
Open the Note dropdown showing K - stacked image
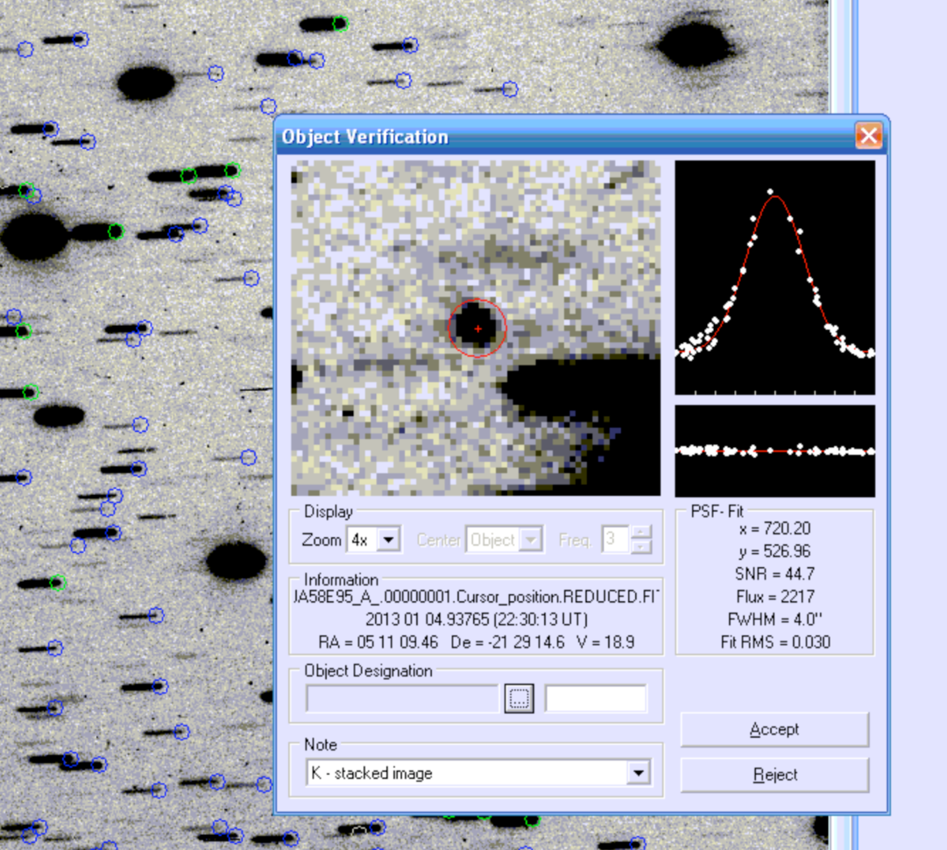point(640,773)
